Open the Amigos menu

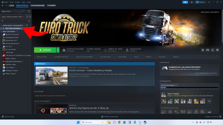click(x=17, y=2)
